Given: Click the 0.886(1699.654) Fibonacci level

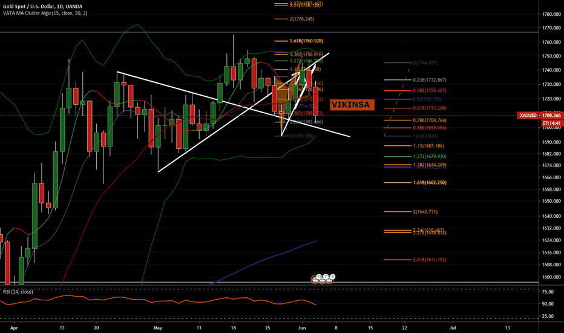Looking at the screenshot, I should [x=430, y=128].
